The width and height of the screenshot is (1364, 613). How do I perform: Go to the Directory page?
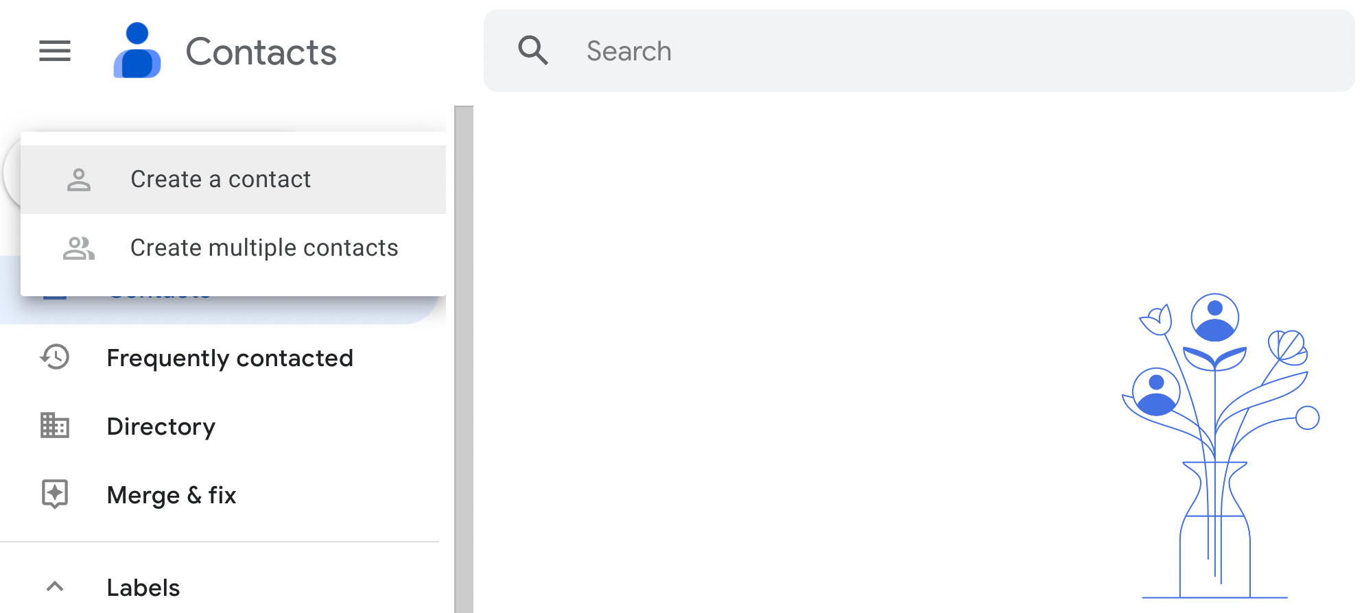click(x=161, y=426)
